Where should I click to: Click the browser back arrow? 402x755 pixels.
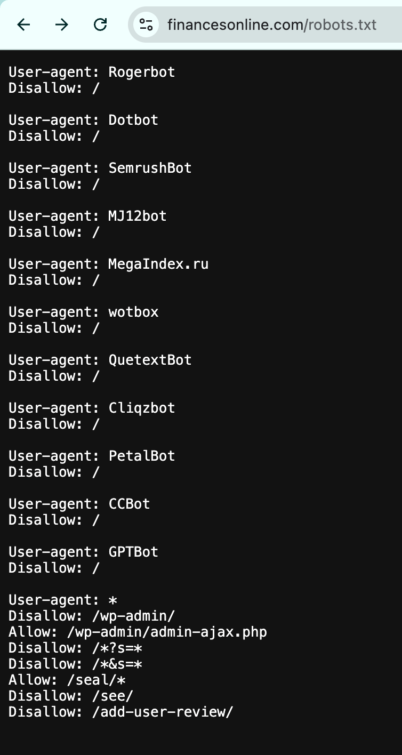(24, 25)
